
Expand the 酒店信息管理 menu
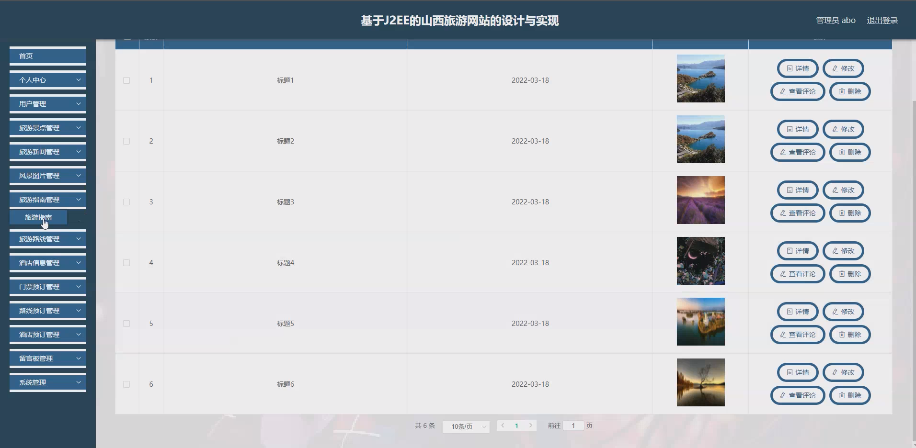[x=48, y=263]
